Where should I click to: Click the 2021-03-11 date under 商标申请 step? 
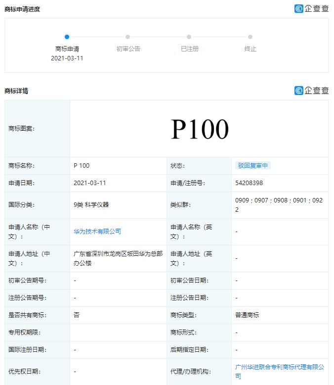(x=67, y=58)
